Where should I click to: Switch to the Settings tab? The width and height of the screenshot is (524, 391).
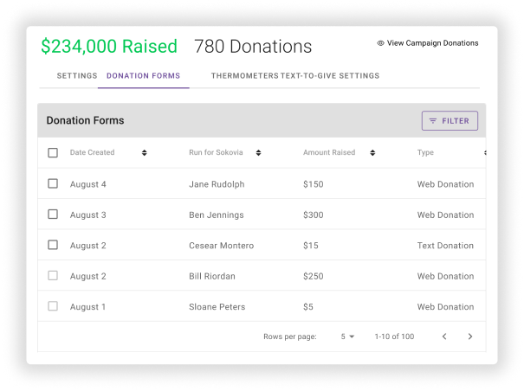[77, 76]
